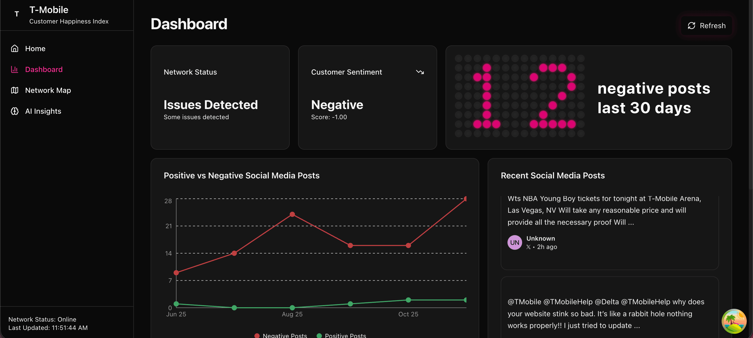Click the beach avatar icon at bottom right
The width and height of the screenshot is (753, 338).
734,321
